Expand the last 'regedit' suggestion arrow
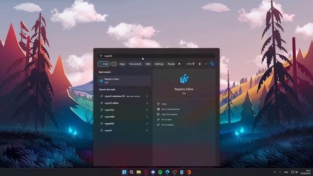Image resolution: width=313 pixels, height=176 pixels. coord(147,131)
